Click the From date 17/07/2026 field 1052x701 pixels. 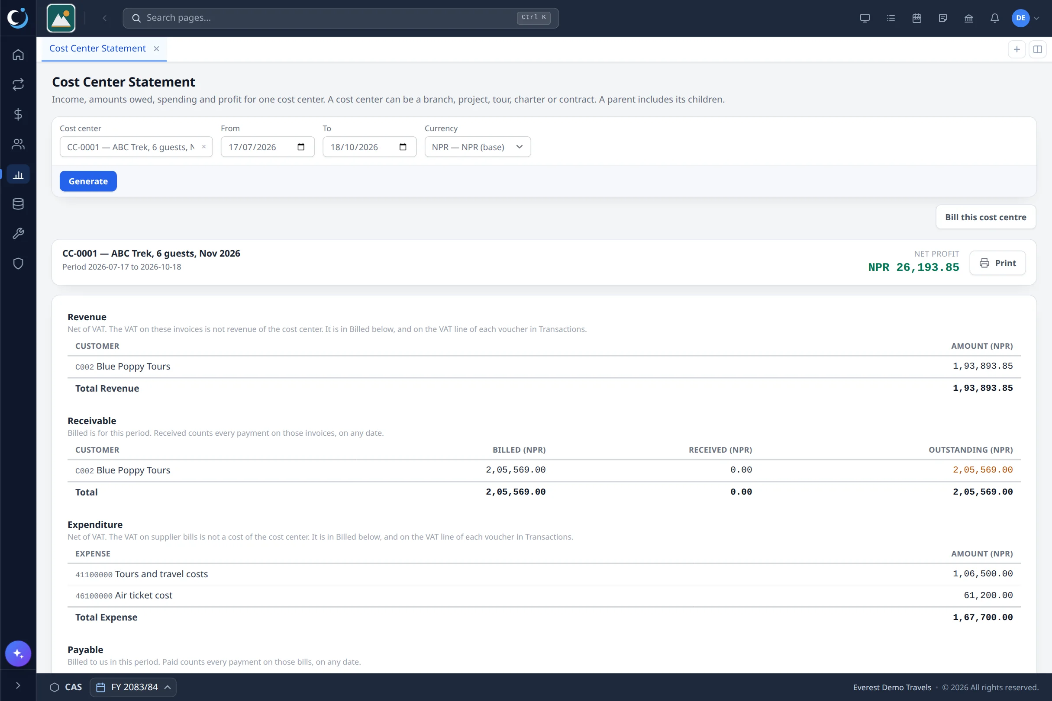[x=268, y=147]
